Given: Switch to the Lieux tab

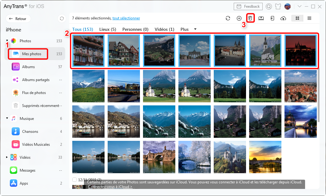Looking at the screenshot, I should [x=107, y=29].
